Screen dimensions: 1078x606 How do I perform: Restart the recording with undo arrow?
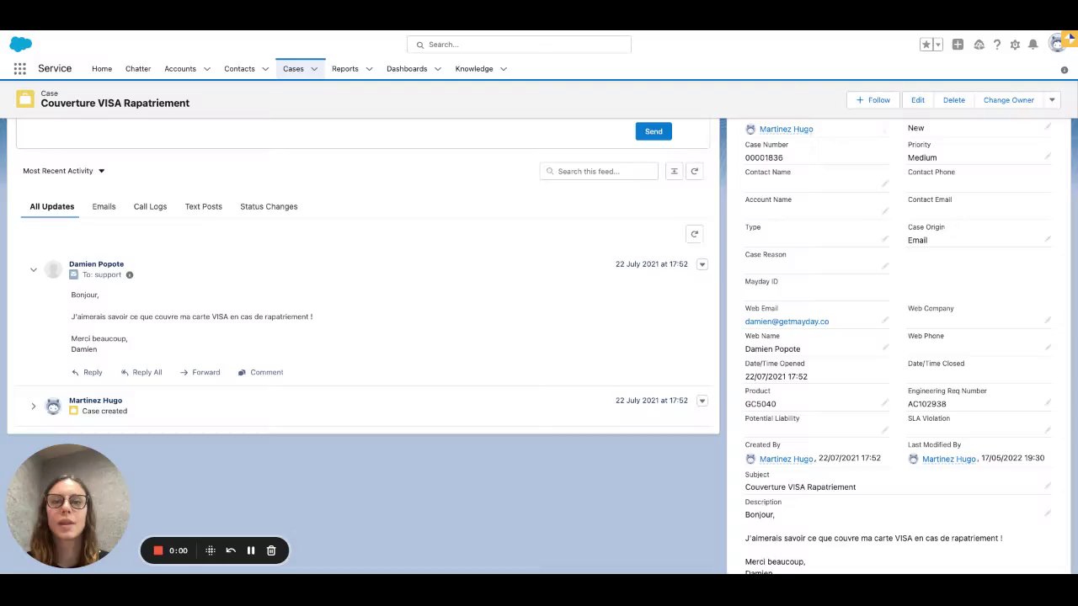click(x=231, y=550)
